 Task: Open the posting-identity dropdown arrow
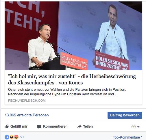coord(138,127)
